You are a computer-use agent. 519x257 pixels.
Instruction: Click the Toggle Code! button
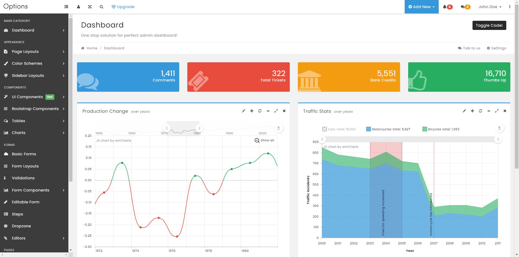click(x=489, y=25)
